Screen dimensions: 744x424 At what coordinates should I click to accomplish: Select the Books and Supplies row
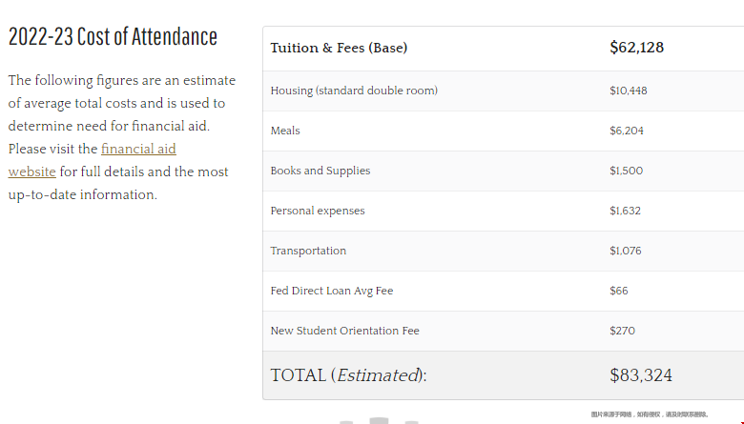coord(504,171)
